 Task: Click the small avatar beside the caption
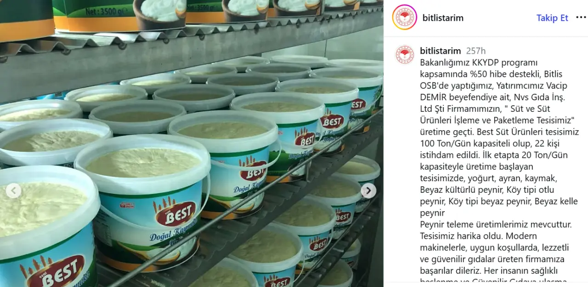(x=405, y=54)
